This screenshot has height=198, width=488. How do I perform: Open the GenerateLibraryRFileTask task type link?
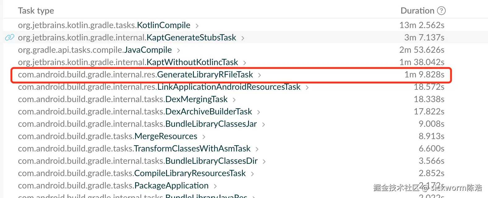[135, 75]
